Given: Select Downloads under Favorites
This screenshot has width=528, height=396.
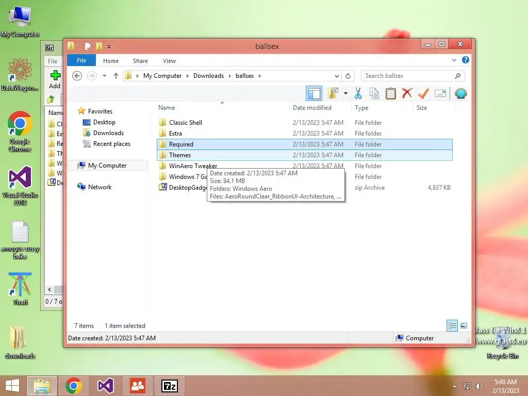Looking at the screenshot, I should click(108, 133).
